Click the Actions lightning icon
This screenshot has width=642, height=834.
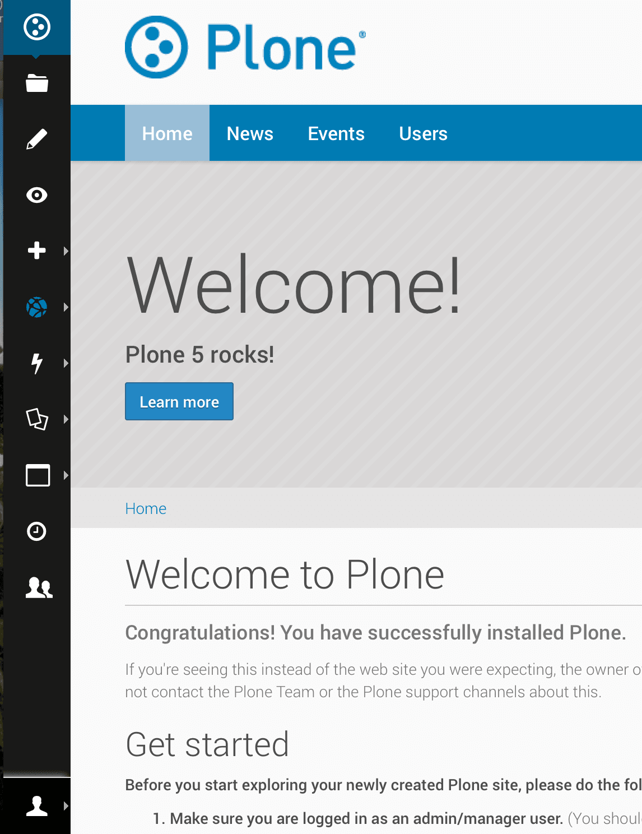37,364
